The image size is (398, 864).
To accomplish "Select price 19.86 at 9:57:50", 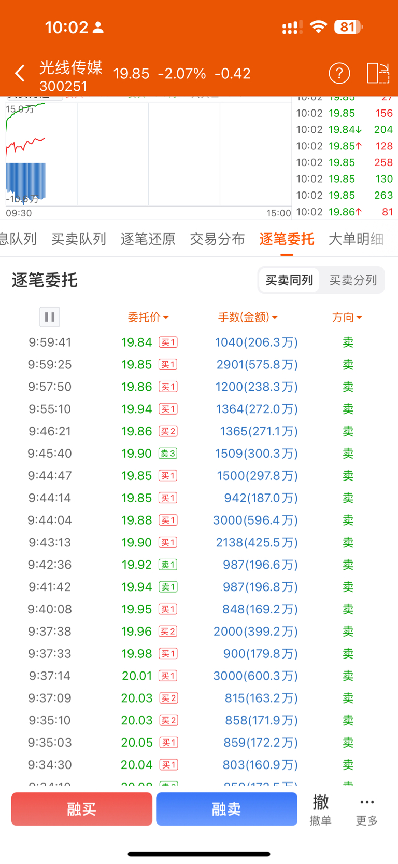I will tap(137, 387).
